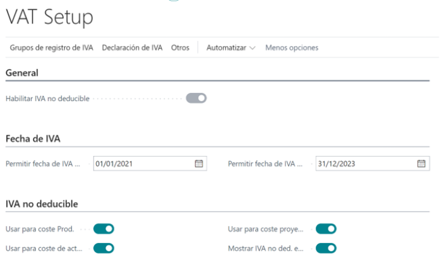Click Menos opciones to show fewer actions
This screenshot has height=274, width=442.
292,47
